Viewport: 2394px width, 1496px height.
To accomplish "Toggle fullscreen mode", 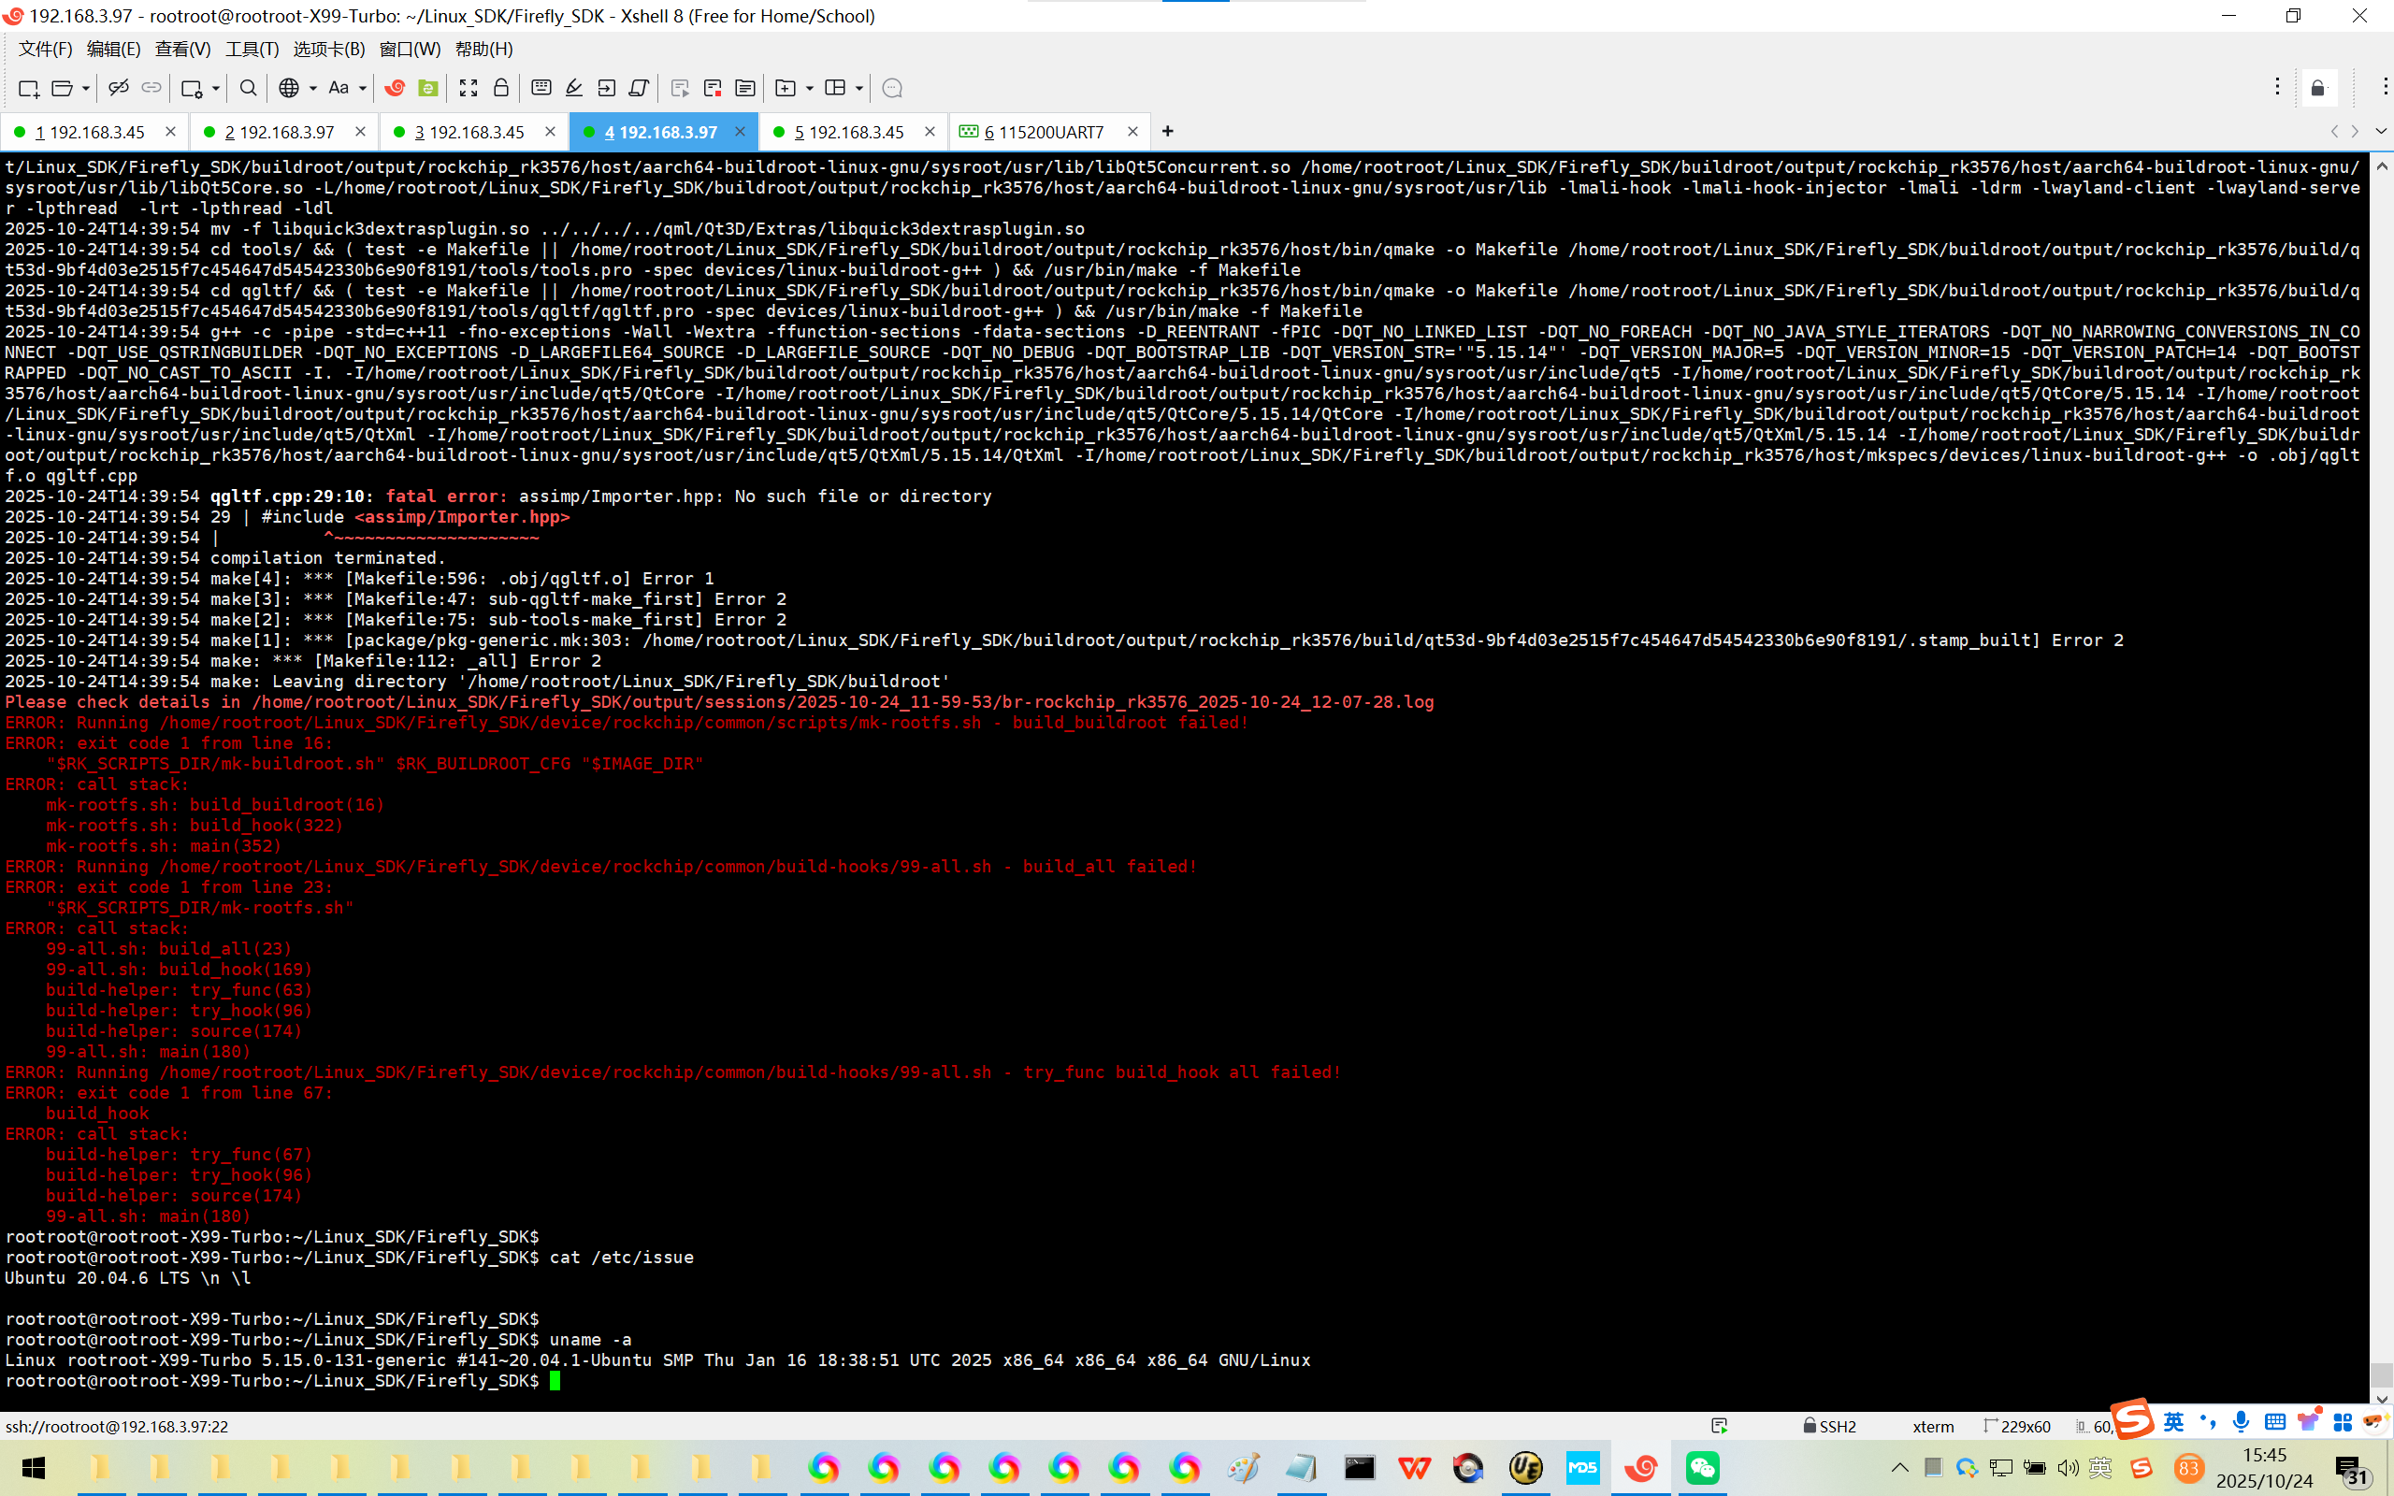I will [469, 88].
